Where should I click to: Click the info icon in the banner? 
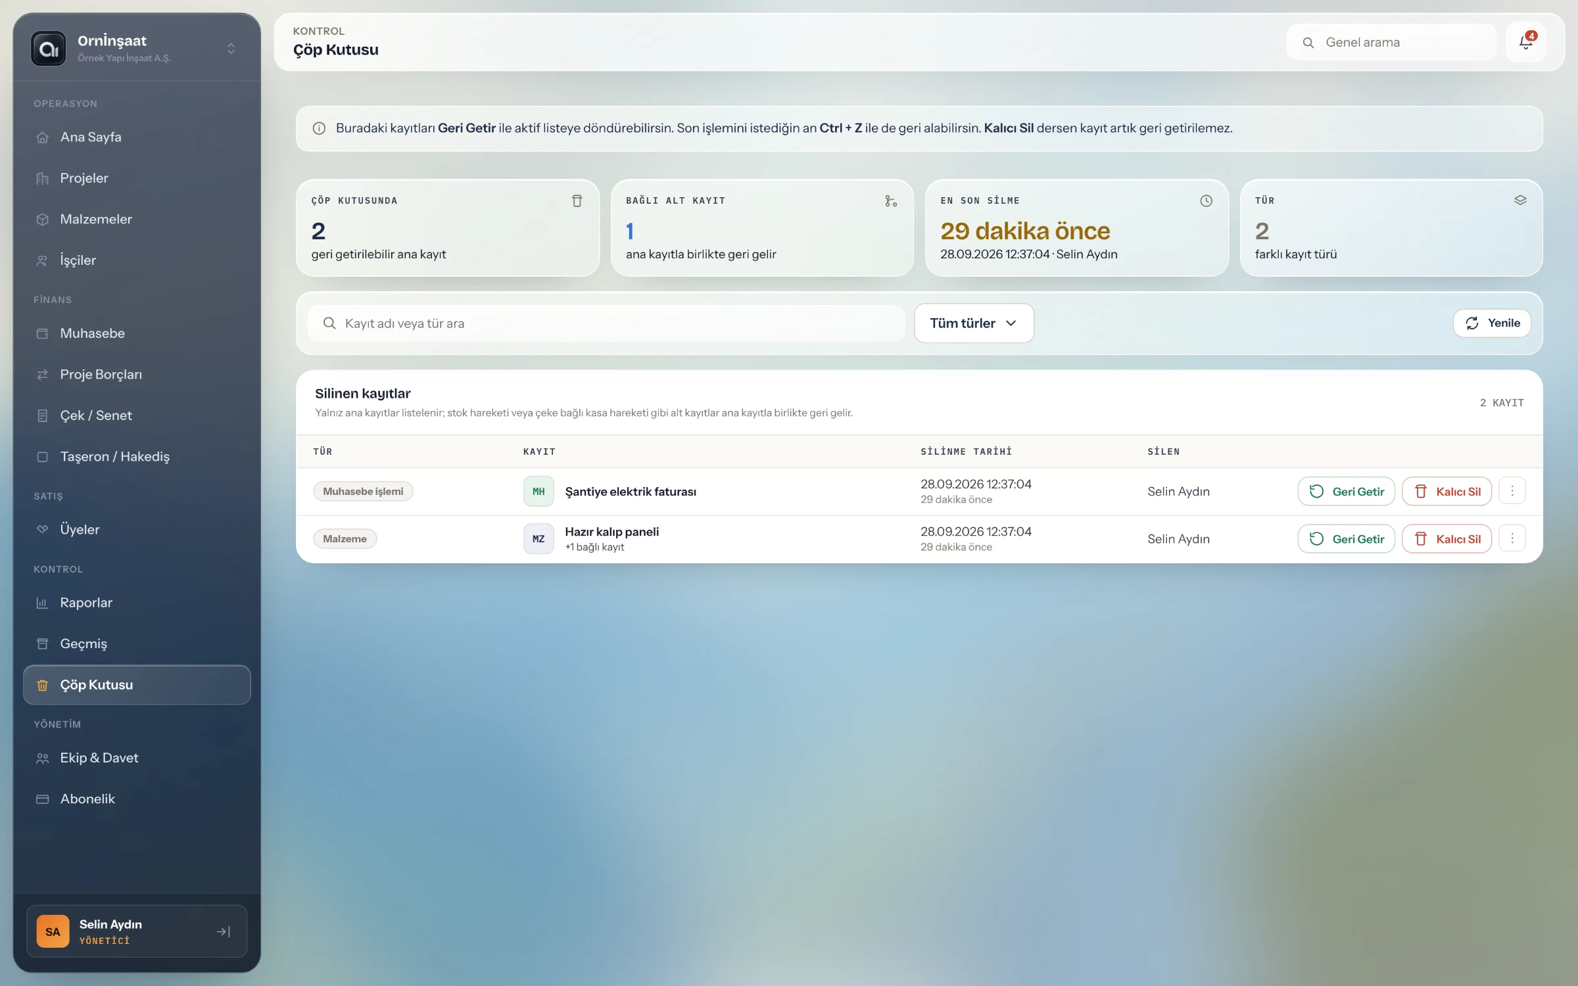click(319, 128)
